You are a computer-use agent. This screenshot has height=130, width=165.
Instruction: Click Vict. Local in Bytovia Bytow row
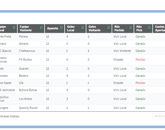(x=120, y=90)
